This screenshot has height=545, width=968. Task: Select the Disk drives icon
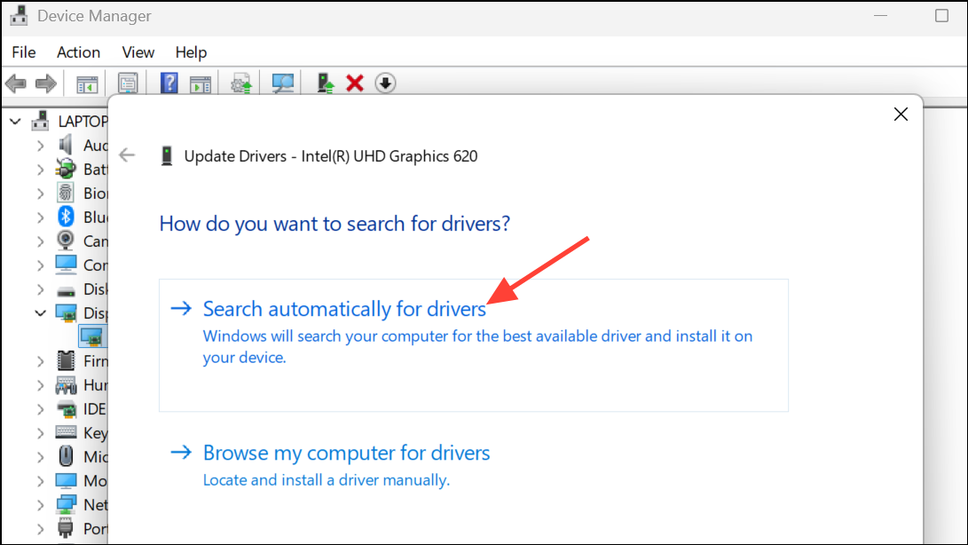tap(66, 289)
